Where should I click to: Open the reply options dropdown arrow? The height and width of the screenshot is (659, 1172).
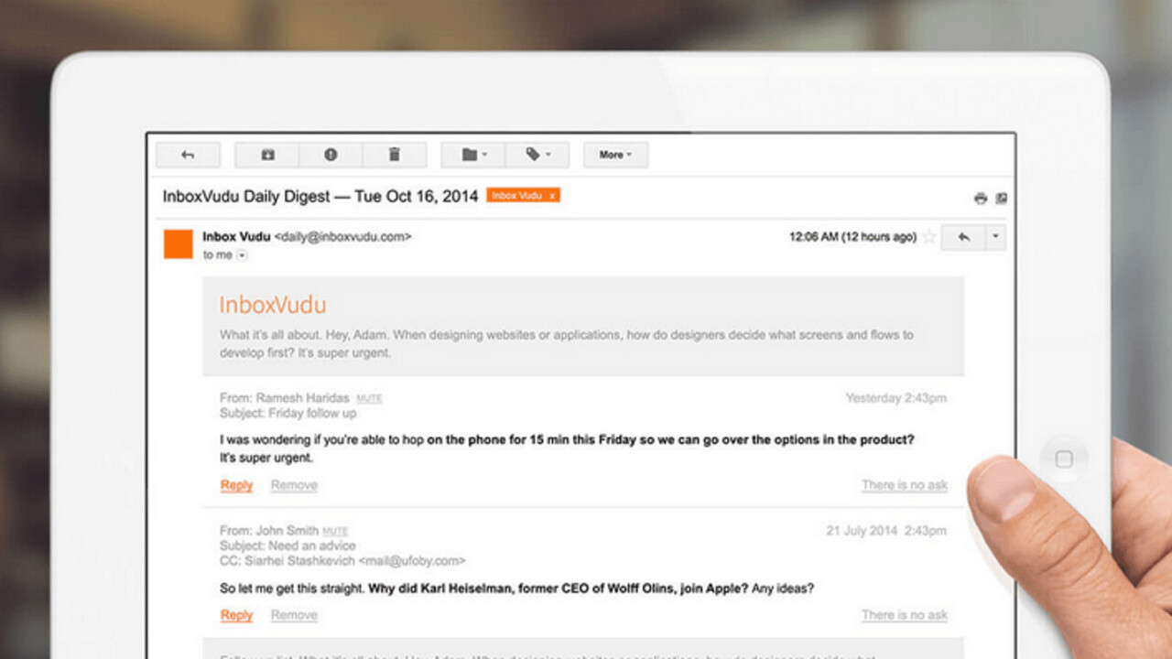995,238
